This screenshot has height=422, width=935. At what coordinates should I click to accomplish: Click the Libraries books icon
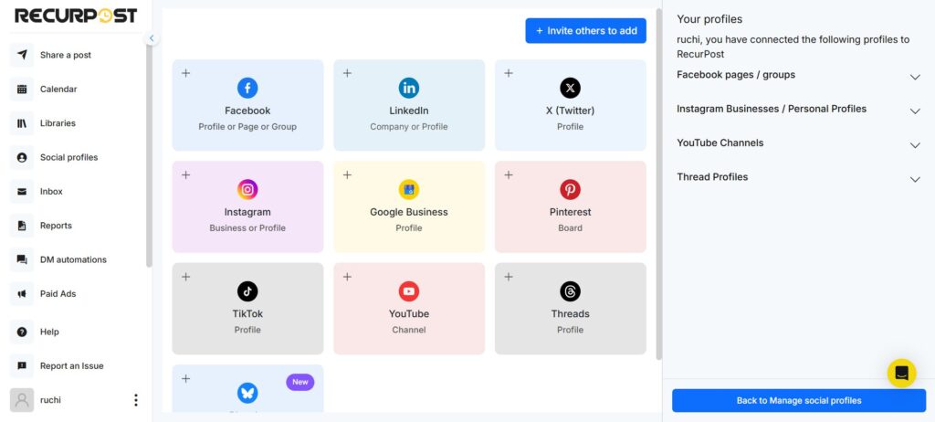point(22,123)
